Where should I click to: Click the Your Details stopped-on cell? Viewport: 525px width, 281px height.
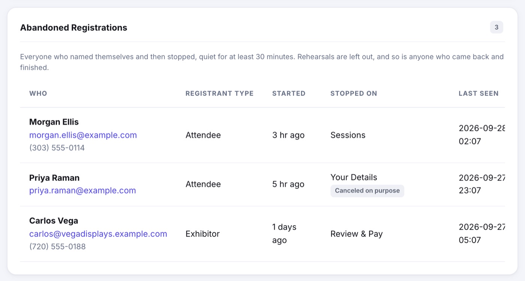point(354,177)
